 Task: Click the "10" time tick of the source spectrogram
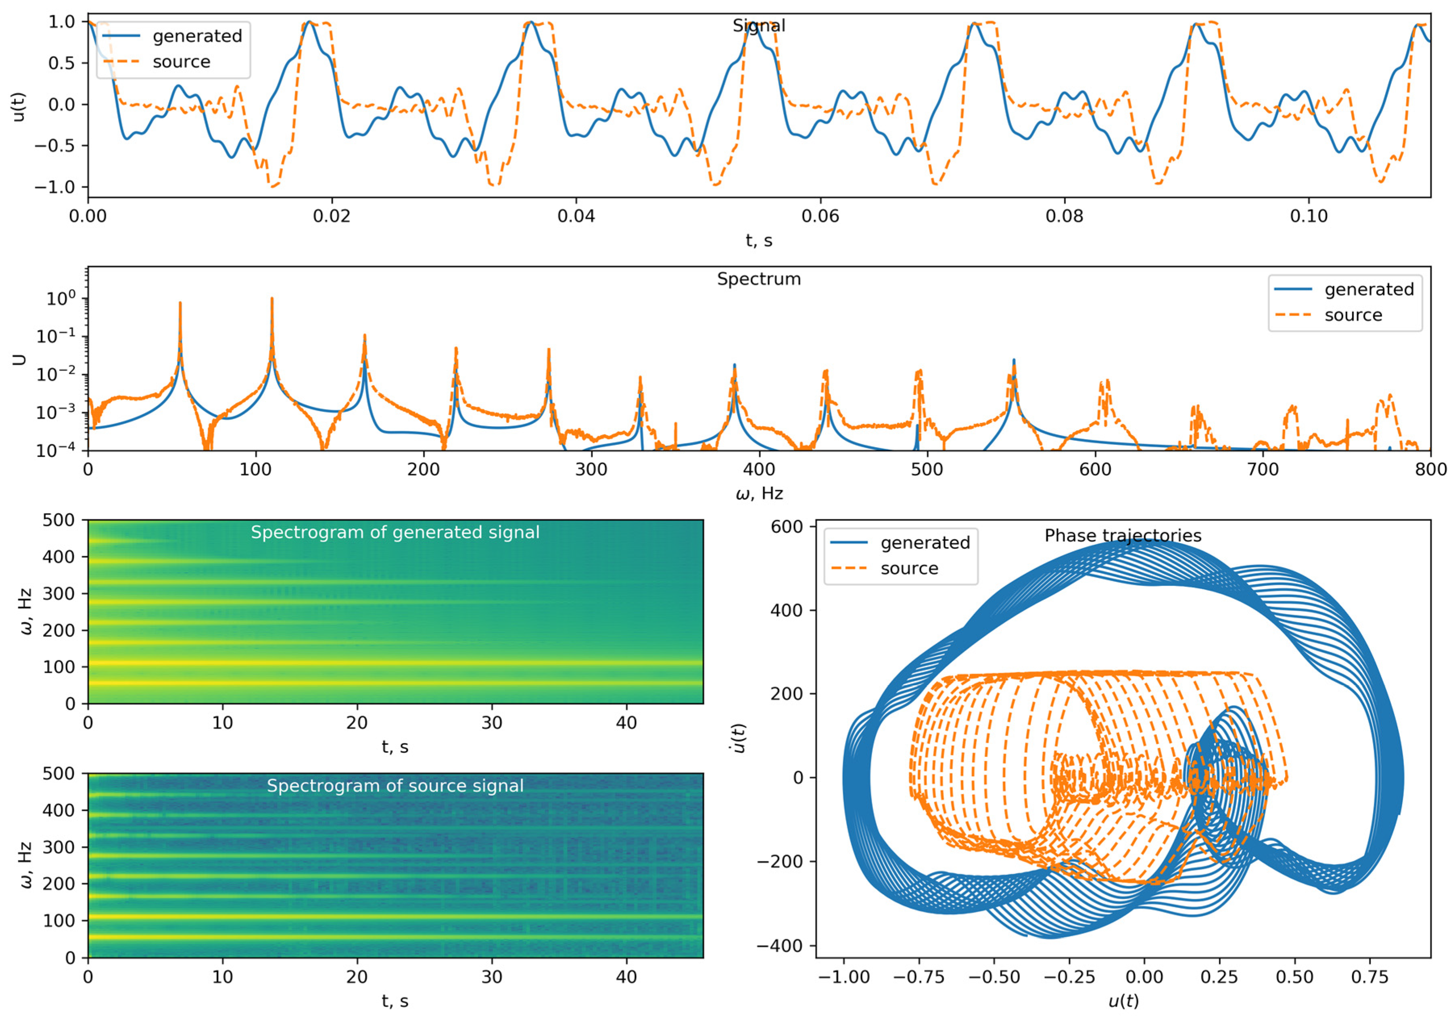point(222,977)
